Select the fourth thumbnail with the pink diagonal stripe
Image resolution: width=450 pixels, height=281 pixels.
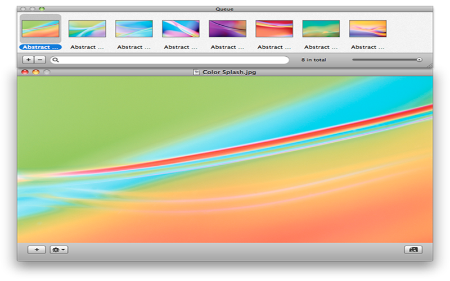tap(181, 29)
